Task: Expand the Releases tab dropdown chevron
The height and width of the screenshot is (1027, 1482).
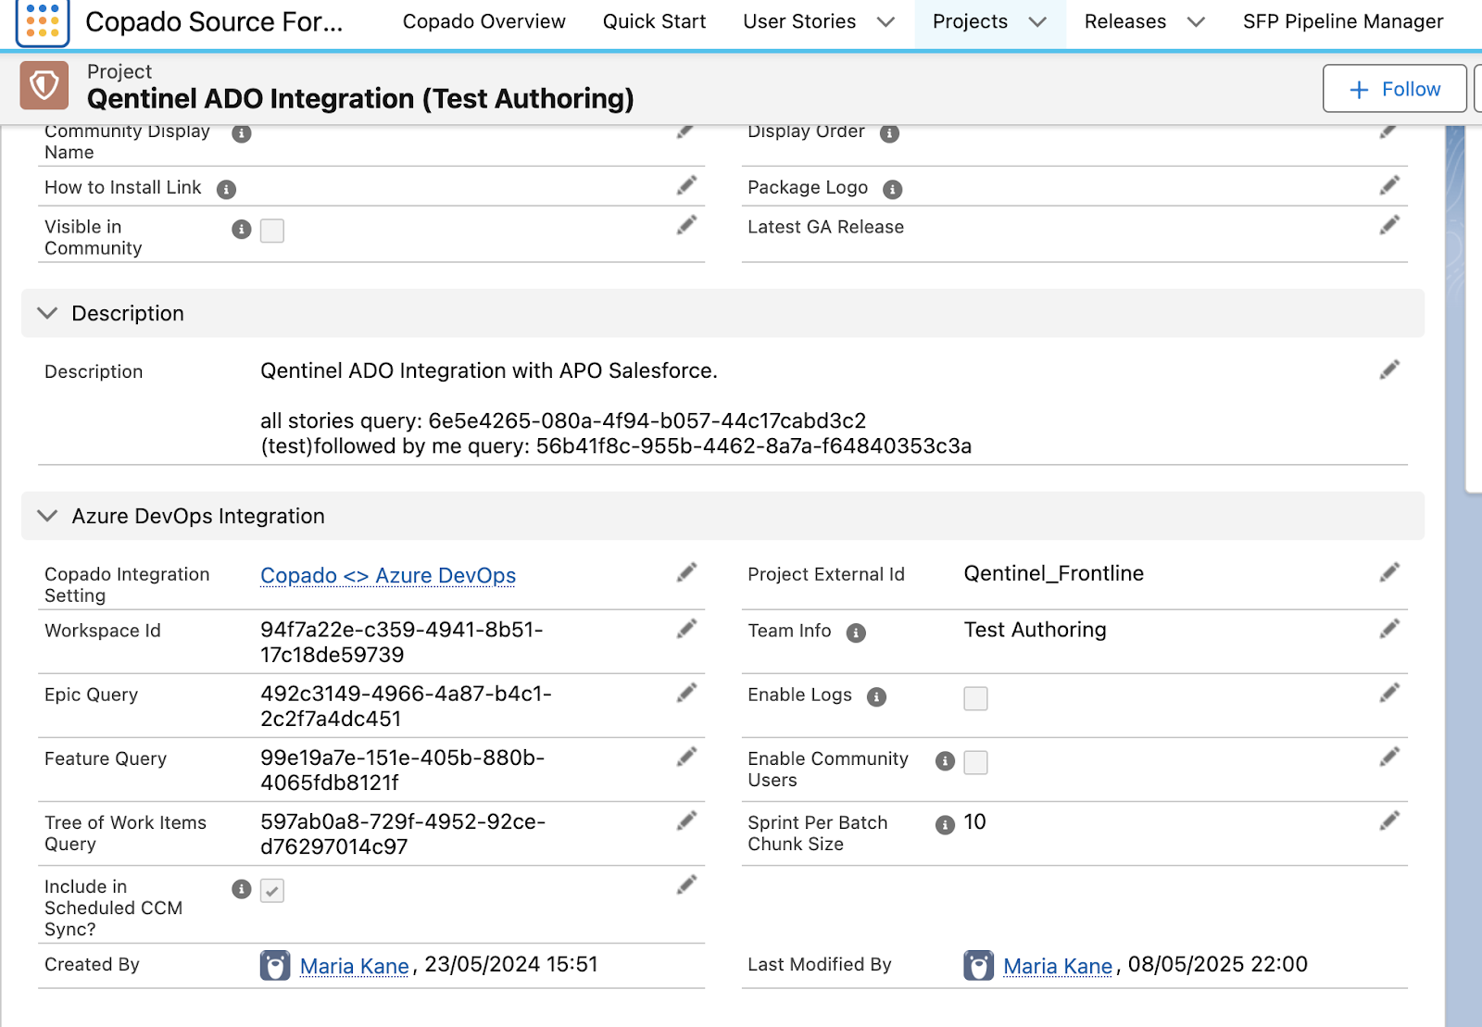Action: (1196, 22)
